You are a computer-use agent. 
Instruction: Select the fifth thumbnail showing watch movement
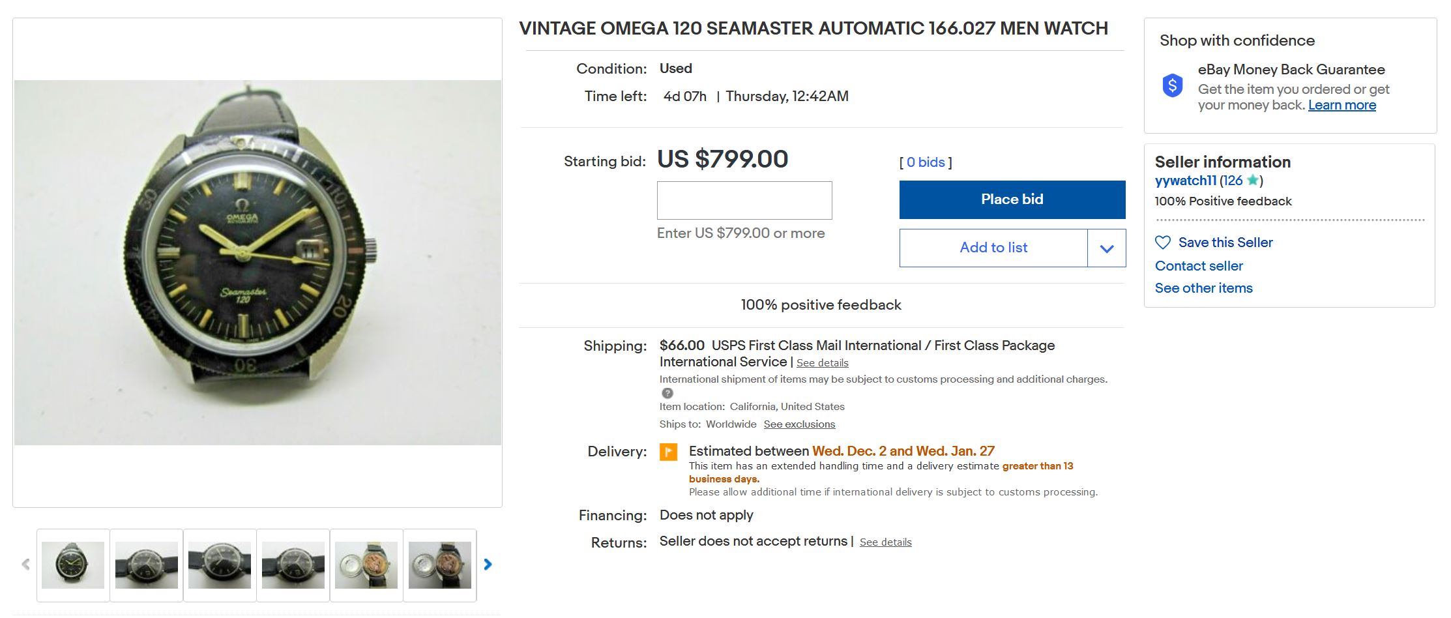coord(366,565)
